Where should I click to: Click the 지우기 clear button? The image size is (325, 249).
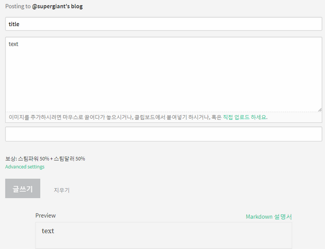tap(62, 190)
